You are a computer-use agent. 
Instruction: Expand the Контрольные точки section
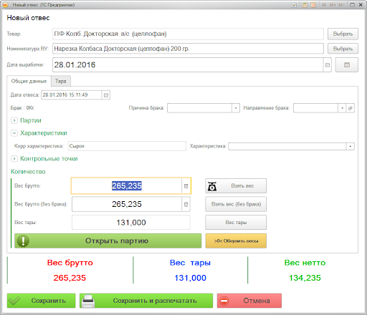point(14,159)
